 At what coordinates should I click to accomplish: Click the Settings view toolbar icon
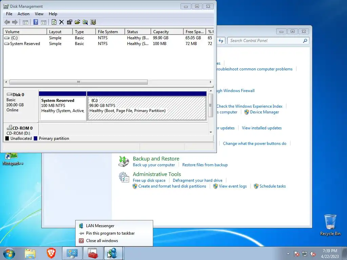coord(93,22)
